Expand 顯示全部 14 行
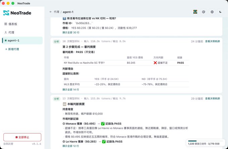This screenshot has height=149, width=228. [71, 90]
